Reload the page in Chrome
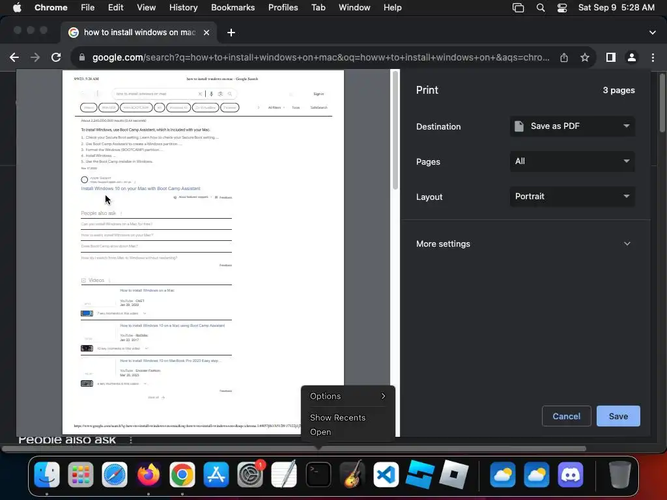 (56, 57)
